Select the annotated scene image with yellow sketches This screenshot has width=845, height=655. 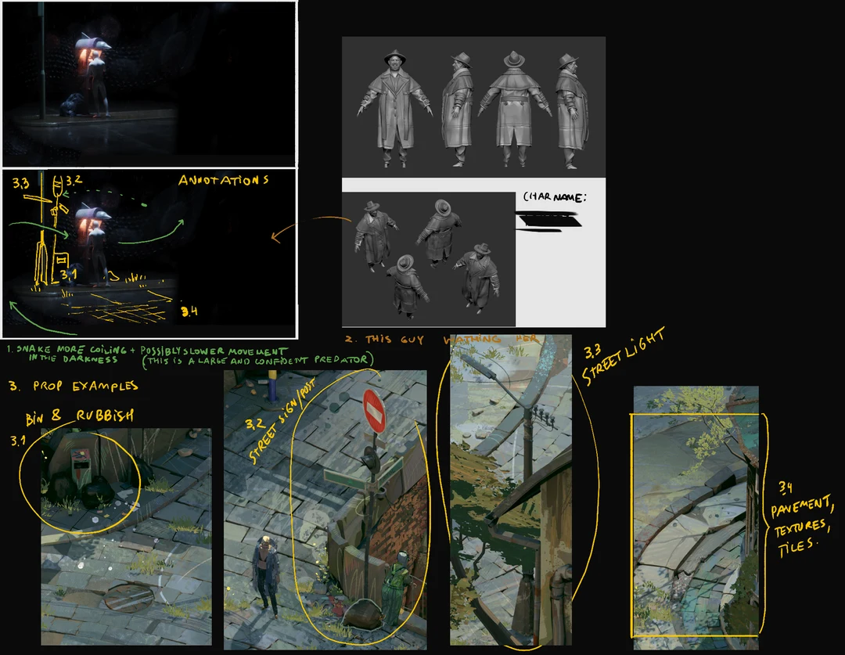tap(149, 254)
